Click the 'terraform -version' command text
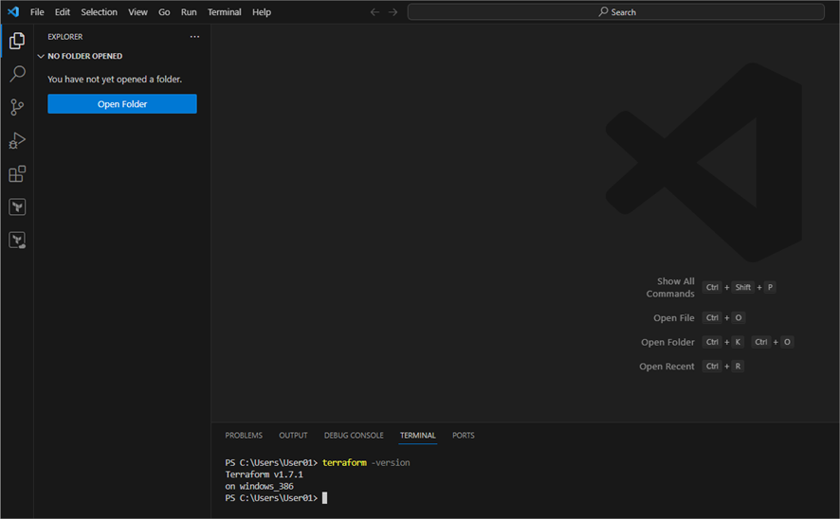840x519 pixels. pyautogui.click(x=366, y=462)
